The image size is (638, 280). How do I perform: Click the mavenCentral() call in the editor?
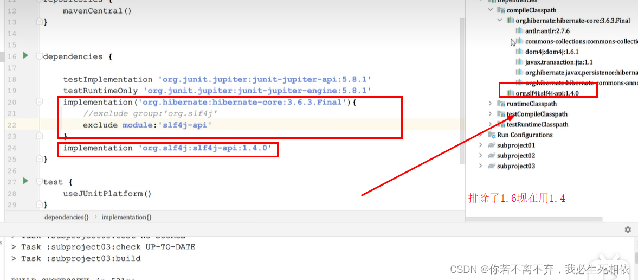[x=97, y=11]
